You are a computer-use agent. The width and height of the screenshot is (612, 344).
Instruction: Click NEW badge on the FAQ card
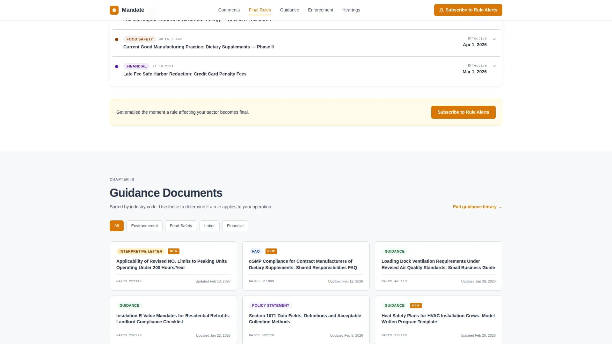coord(271,251)
